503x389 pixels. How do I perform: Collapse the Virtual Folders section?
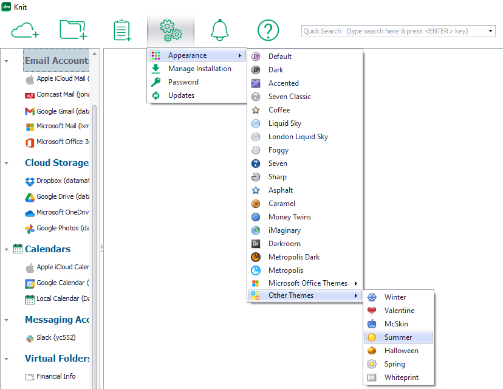click(x=7, y=359)
